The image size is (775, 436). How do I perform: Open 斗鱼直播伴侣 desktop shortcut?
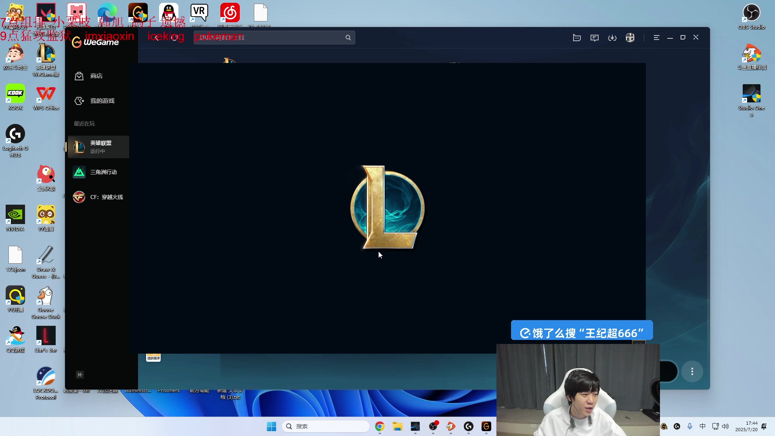(x=751, y=57)
